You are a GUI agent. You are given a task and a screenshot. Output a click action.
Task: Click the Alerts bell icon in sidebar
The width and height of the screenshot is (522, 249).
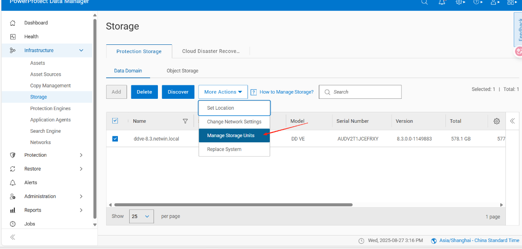13,182
